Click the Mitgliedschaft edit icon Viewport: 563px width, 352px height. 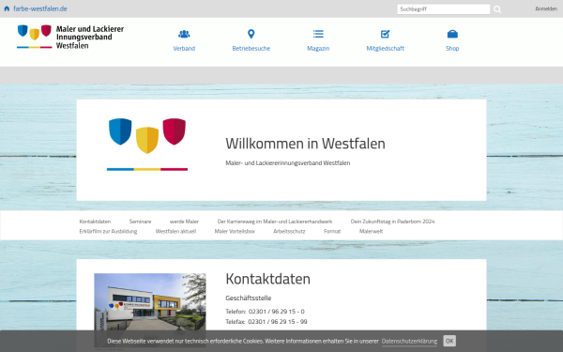point(385,34)
